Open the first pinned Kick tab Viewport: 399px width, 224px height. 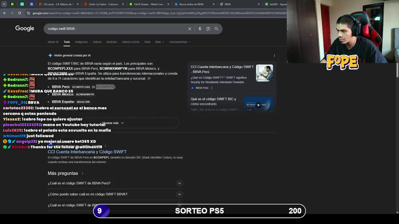pyautogui.click(x=12, y=4)
